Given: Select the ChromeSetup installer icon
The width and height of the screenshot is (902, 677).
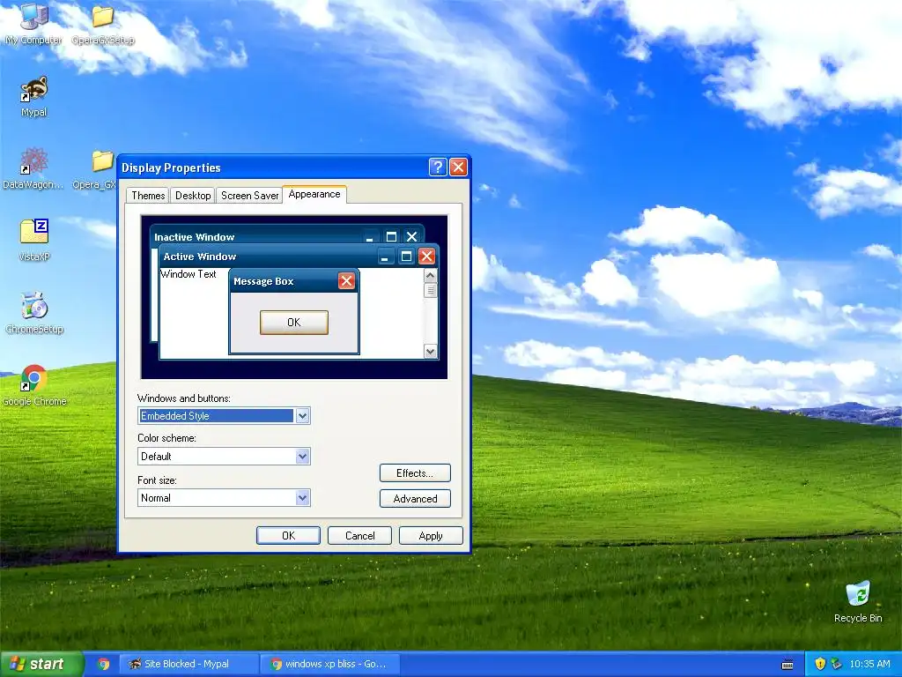Looking at the screenshot, I should coord(34,314).
